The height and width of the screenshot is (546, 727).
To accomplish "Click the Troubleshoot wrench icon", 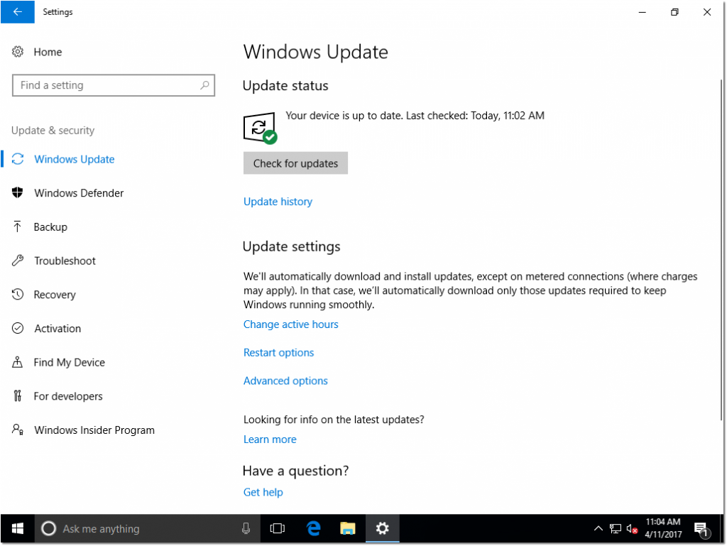I will 18,261.
